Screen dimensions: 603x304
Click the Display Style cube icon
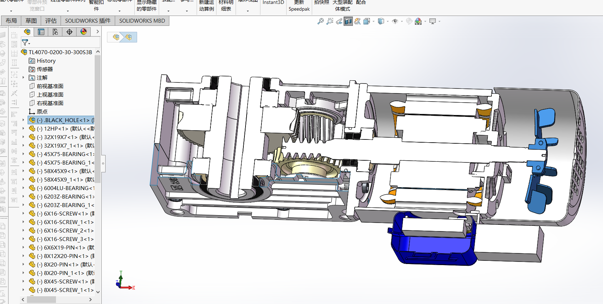point(381,22)
